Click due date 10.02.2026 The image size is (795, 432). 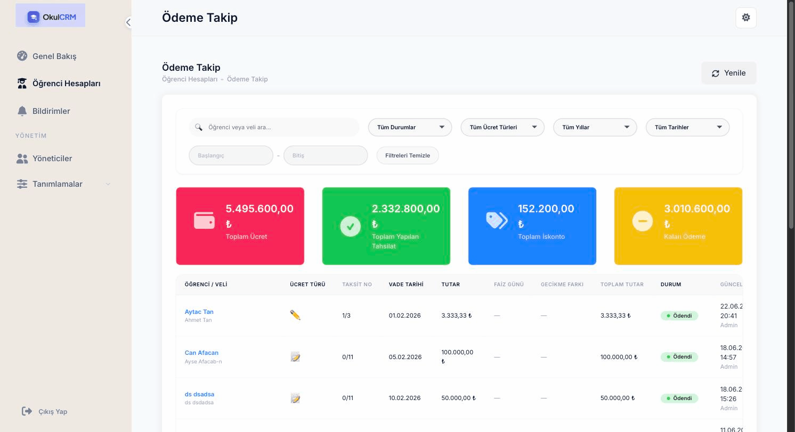[405, 398]
